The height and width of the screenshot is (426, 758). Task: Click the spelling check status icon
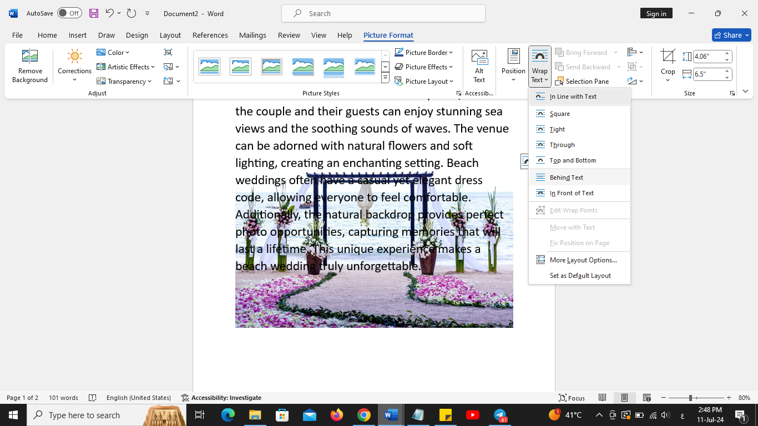(x=93, y=398)
